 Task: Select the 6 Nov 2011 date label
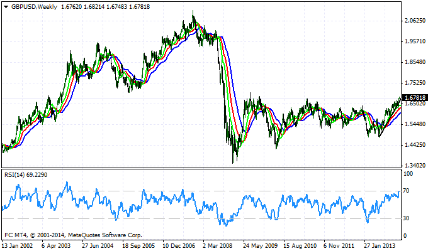pyautogui.click(x=339, y=245)
